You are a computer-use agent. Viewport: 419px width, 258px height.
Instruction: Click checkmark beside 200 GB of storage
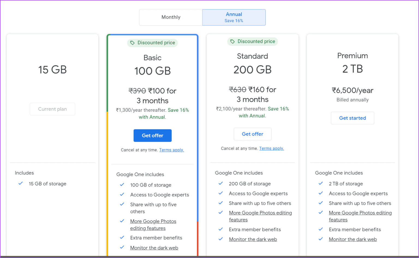pyautogui.click(x=221, y=183)
